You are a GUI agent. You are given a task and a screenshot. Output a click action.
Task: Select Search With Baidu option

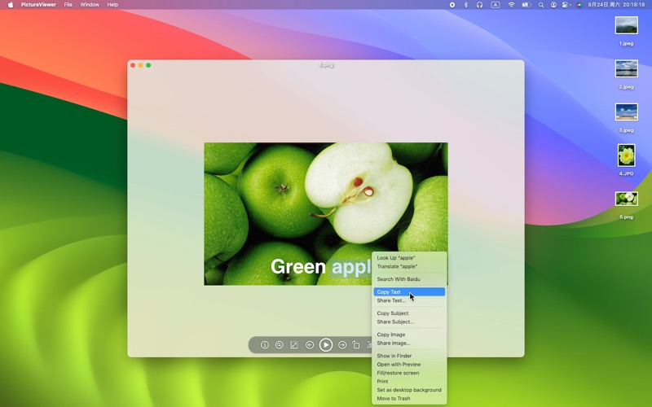[x=399, y=279]
